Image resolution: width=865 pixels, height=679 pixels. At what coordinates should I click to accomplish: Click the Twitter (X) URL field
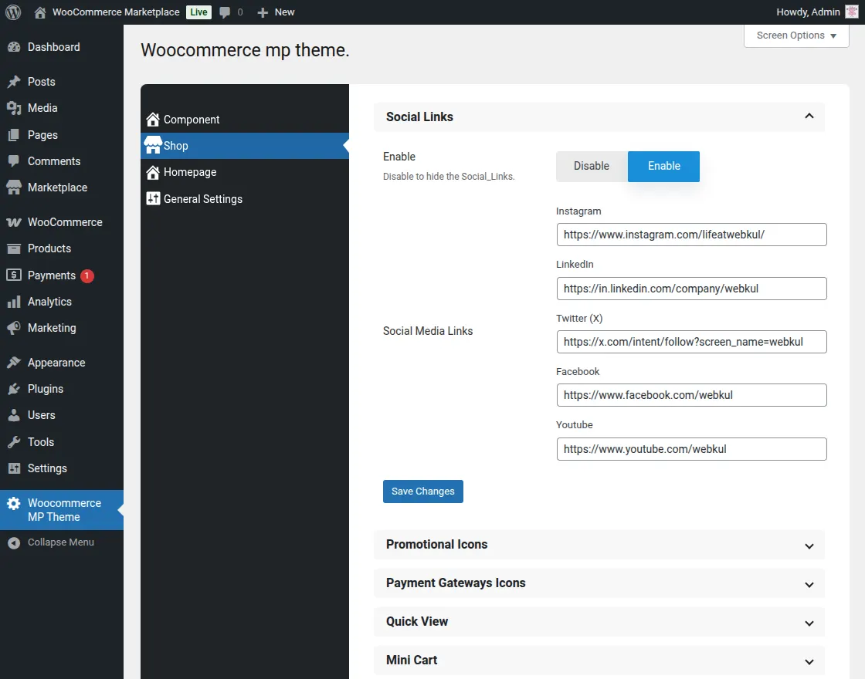pos(691,342)
